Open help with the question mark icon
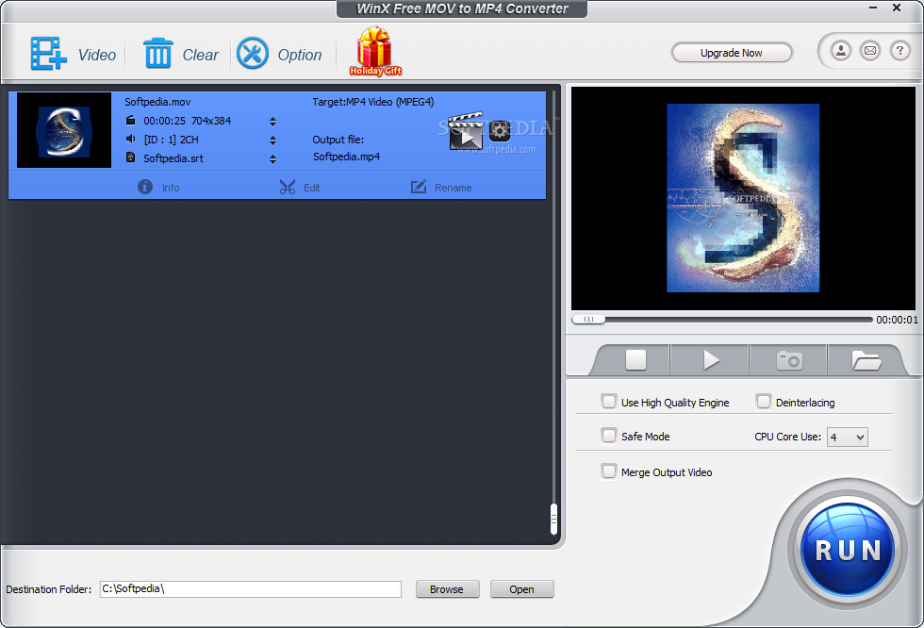 (899, 51)
